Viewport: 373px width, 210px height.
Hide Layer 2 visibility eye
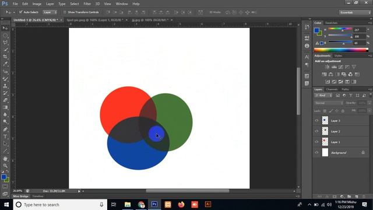pos(316,131)
